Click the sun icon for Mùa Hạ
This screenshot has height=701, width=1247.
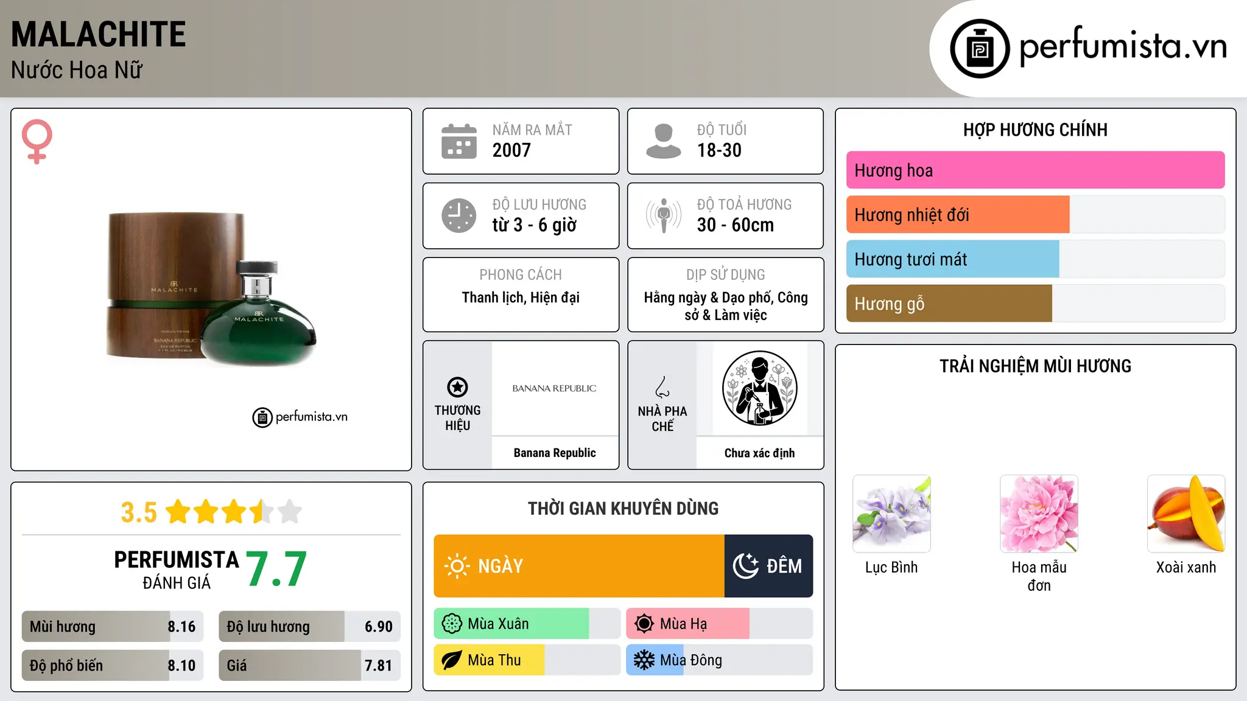click(644, 624)
